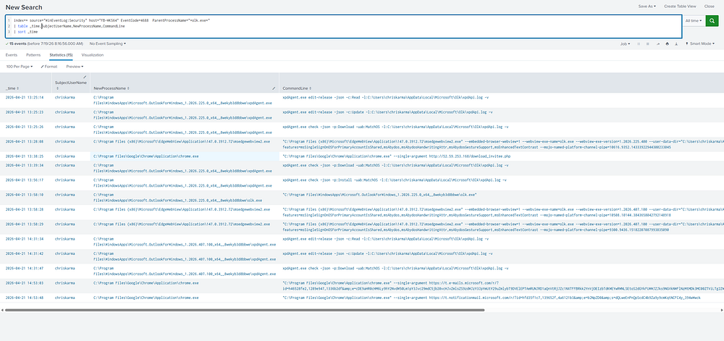
Task: Click the Close button
Action: tap(710, 7)
